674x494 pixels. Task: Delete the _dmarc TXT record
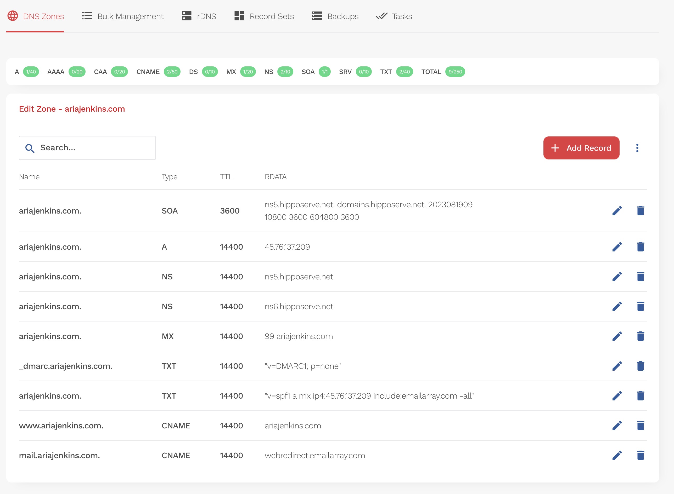pyautogui.click(x=640, y=366)
